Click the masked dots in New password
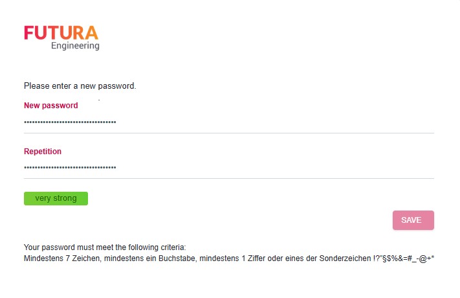The width and height of the screenshot is (460, 298). click(x=70, y=122)
